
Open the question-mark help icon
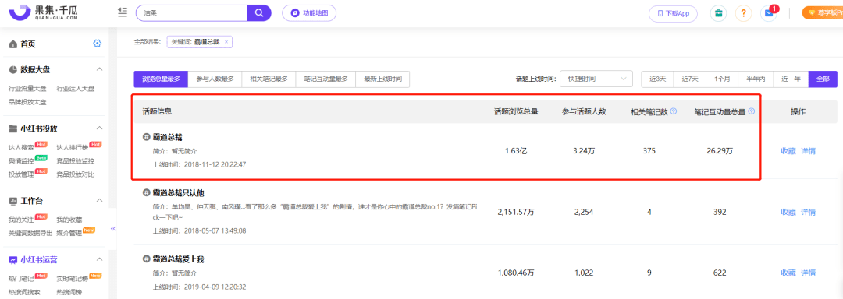pos(743,13)
